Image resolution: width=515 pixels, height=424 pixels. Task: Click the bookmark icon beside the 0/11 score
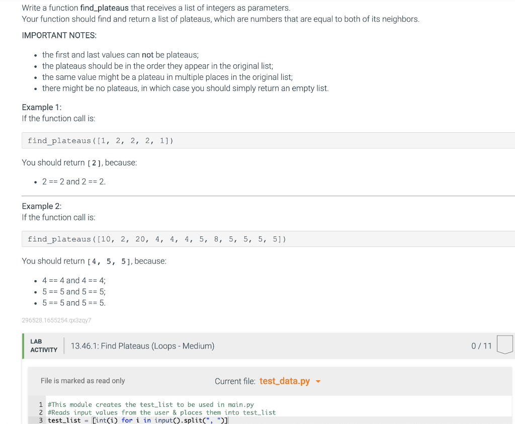coord(504,344)
